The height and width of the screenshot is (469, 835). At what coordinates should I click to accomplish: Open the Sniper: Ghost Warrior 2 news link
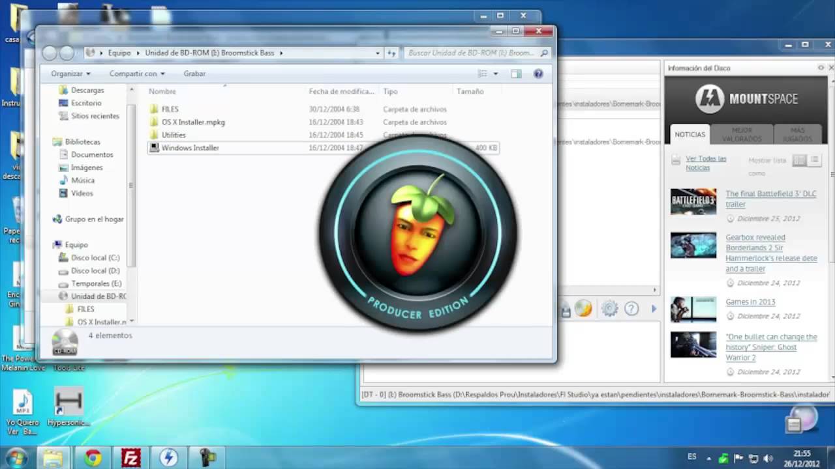(x=771, y=347)
